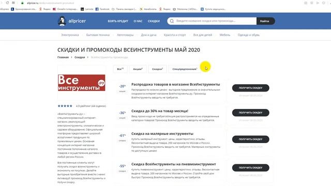The image size is (331, 186).
Task: Open the first Яндекс bookmark
Action: coord(45,9)
